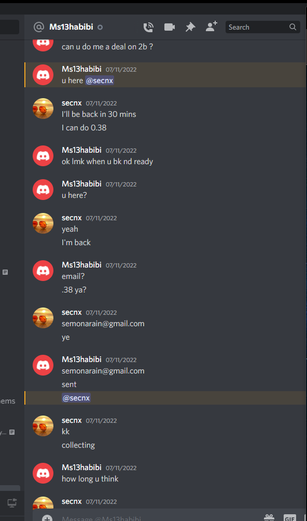
Task: Click secnx username above 'yeah'
Action: [x=72, y=218]
